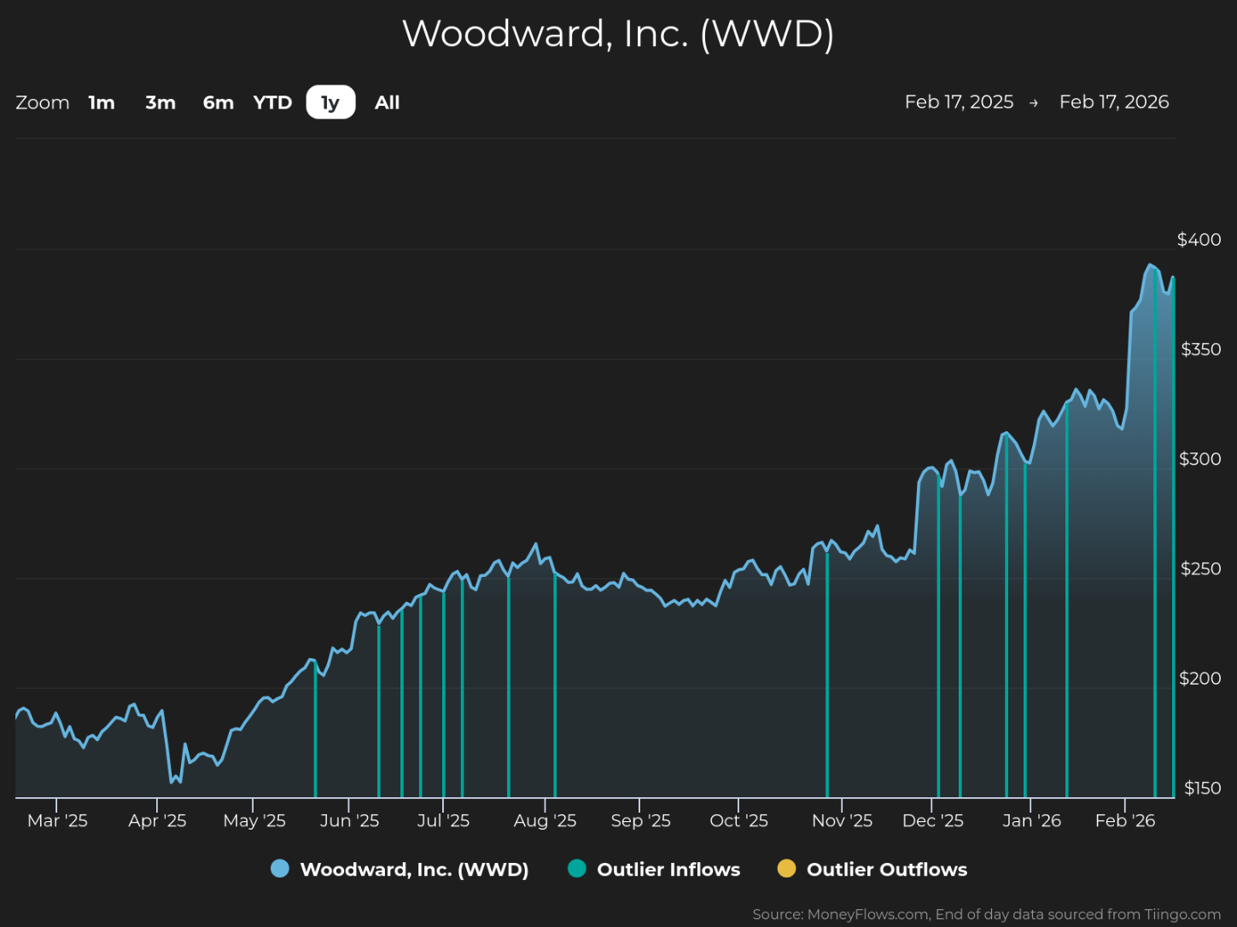Viewport: 1237px width, 927px height.
Task: Click the May '25 axis label
Action: pos(254,820)
